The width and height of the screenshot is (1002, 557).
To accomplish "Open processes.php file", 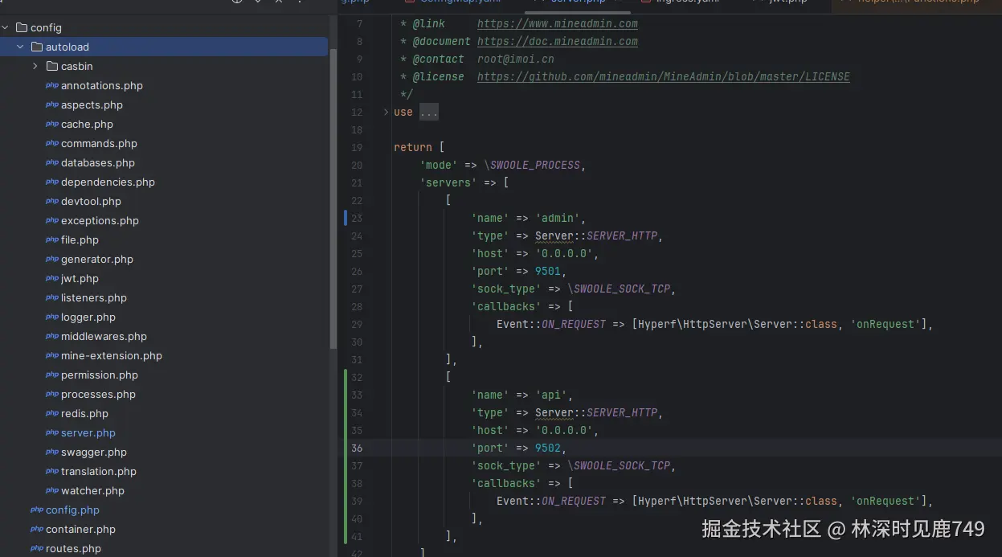I will 98,394.
